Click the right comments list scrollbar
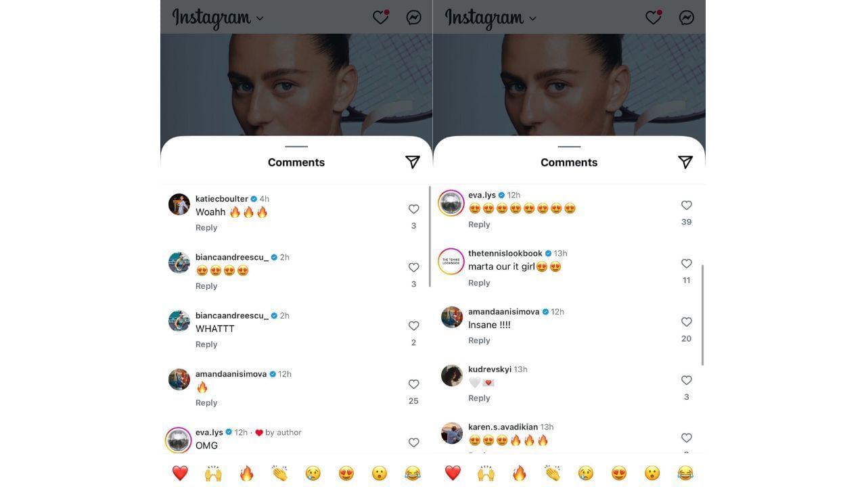Screen dimensions: 866x487 point(702,315)
